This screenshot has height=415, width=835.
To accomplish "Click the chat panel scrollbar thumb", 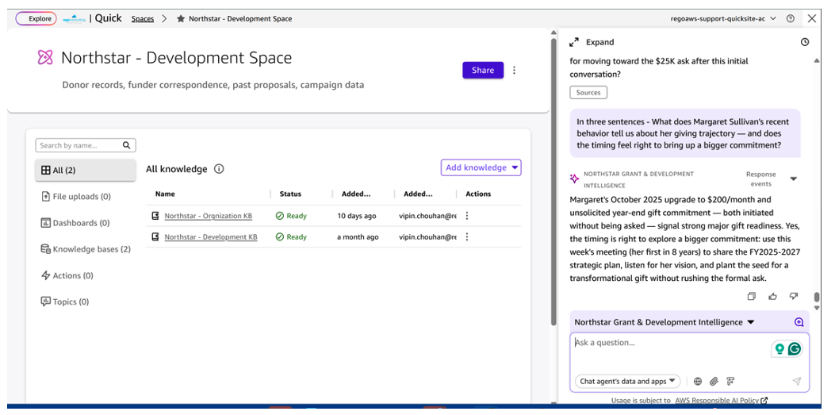I will coord(816,298).
